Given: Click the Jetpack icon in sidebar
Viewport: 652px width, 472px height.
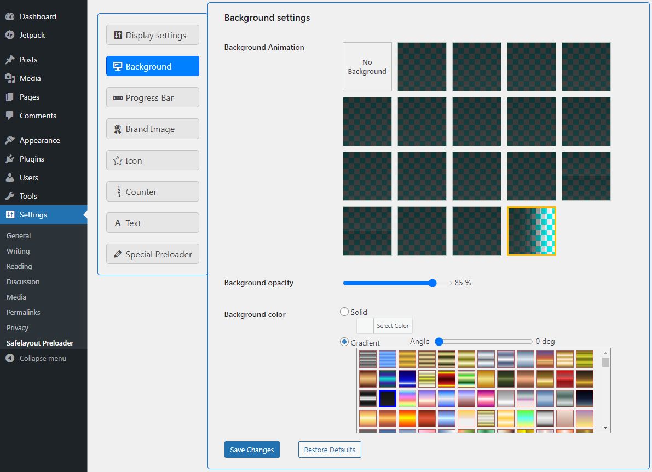Looking at the screenshot, I should point(10,35).
